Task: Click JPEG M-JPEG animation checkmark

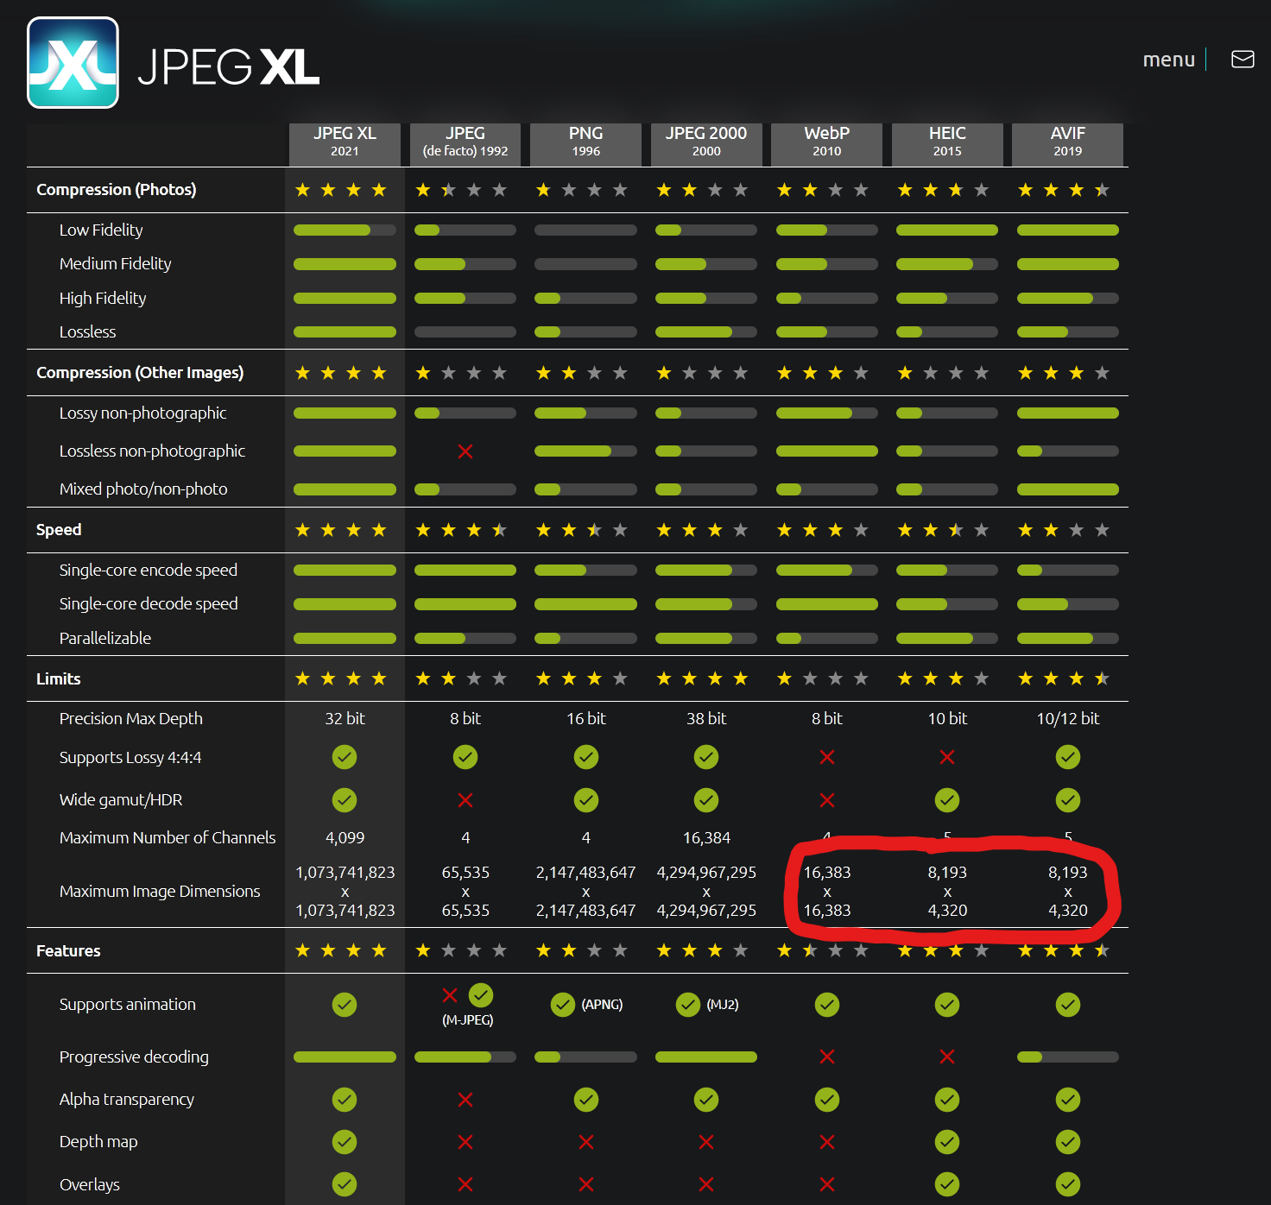Action: (x=481, y=995)
